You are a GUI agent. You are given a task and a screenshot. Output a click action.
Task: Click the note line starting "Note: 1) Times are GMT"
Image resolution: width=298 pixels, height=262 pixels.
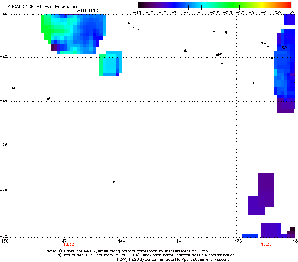[127, 251]
